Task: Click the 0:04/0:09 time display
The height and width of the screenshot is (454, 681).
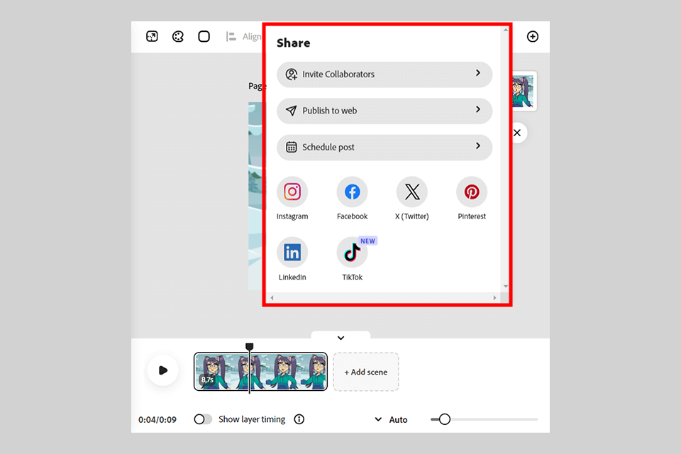Action: pyautogui.click(x=157, y=420)
